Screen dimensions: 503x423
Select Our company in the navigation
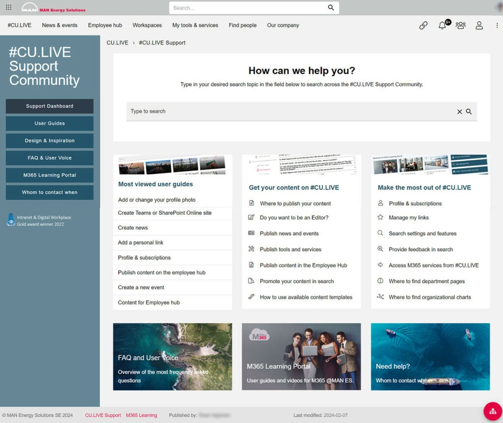click(x=283, y=25)
